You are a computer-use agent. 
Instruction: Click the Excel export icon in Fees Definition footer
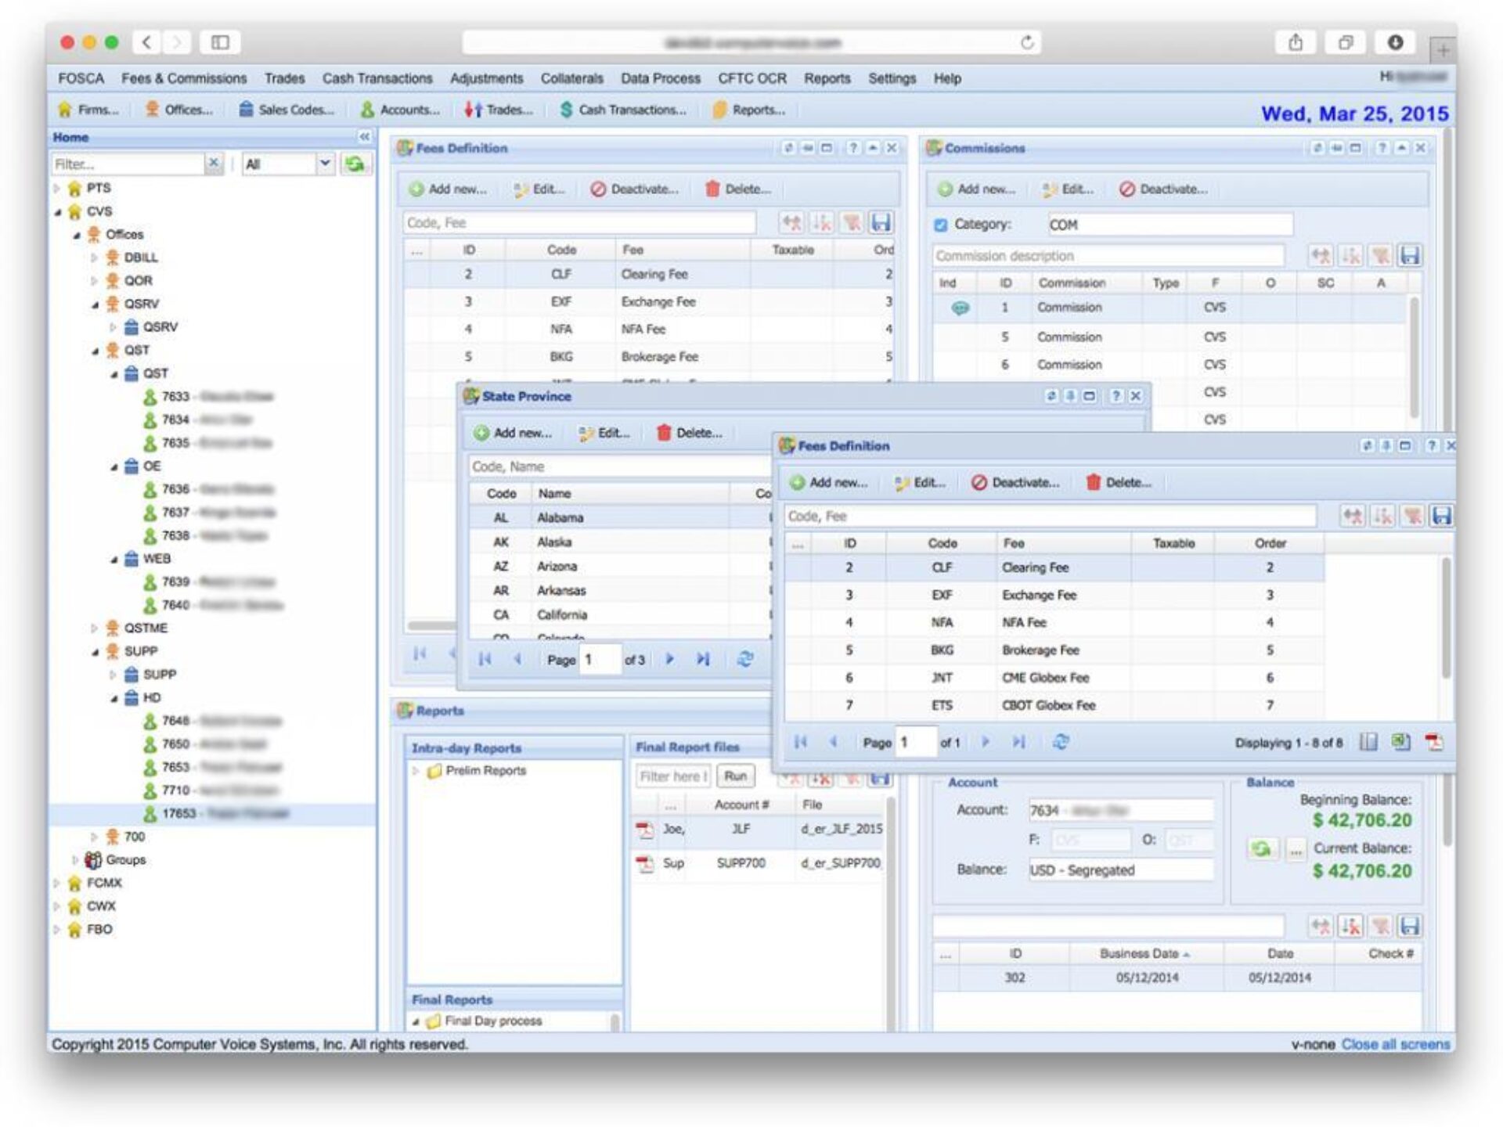(x=1400, y=742)
